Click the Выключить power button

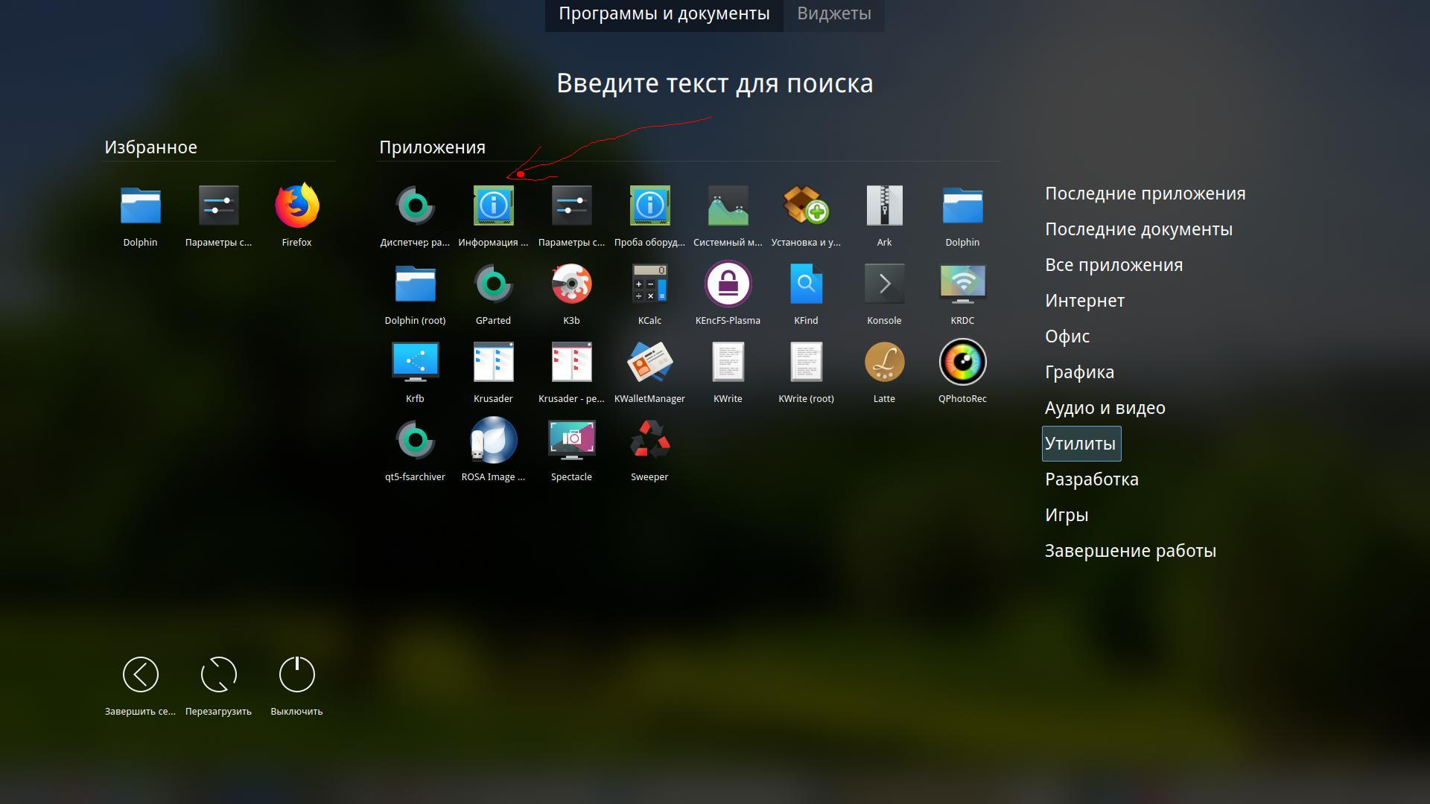tap(296, 675)
